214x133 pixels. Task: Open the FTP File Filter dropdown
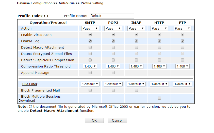pyautogui.click(x=183, y=84)
